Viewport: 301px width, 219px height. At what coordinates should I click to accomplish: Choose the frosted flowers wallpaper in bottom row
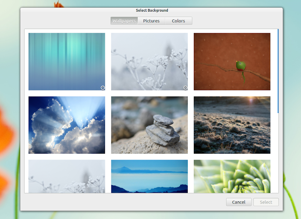click(x=67, y=176)
